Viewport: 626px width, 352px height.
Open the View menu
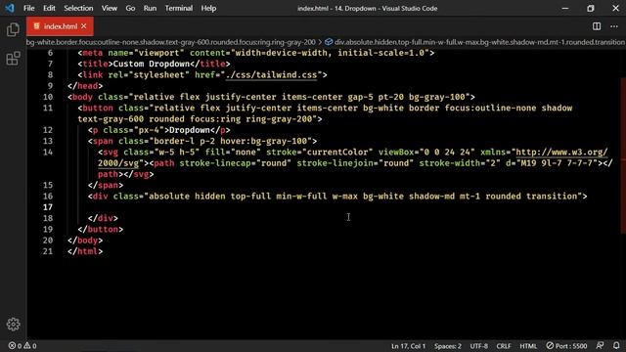point(109,8)
